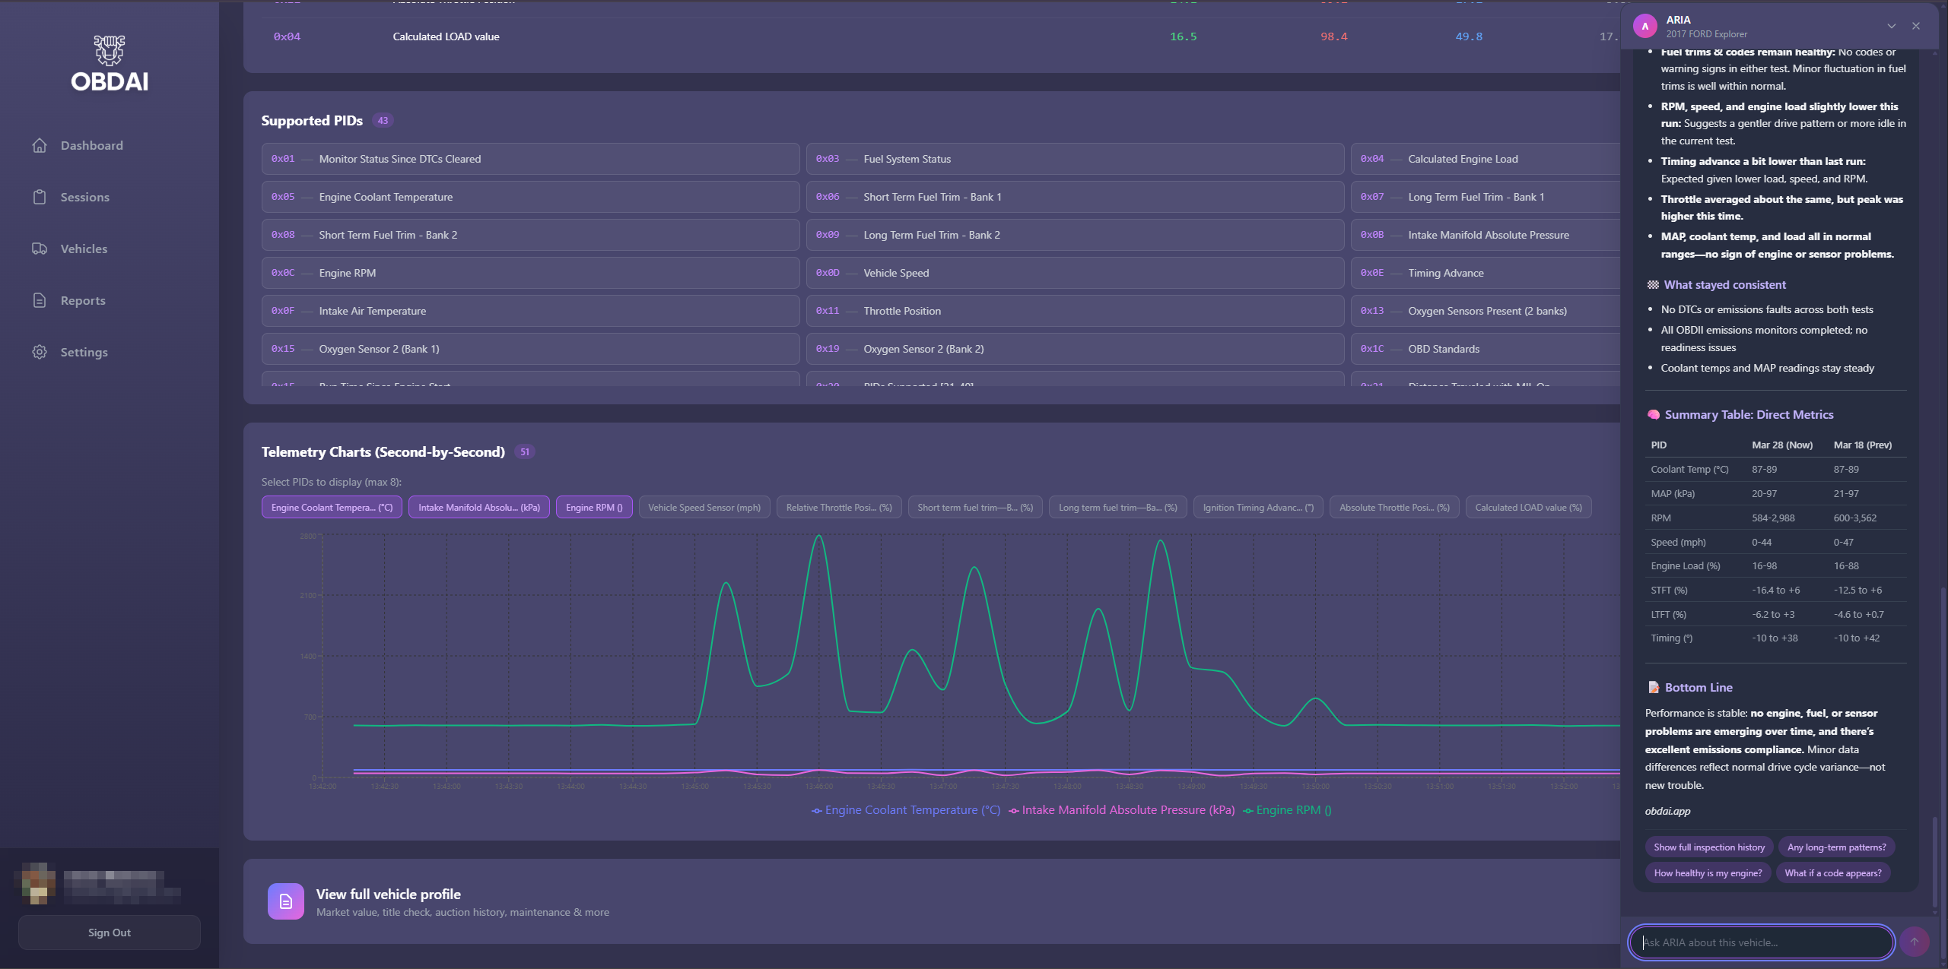Open Vehicles via the truck icon

pos(40,249)
